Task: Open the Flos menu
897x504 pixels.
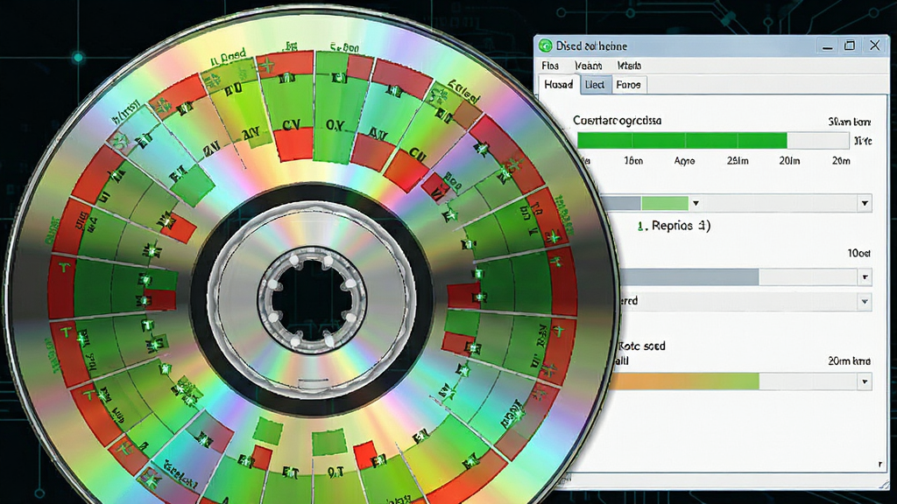Action: tap(550, 66)
